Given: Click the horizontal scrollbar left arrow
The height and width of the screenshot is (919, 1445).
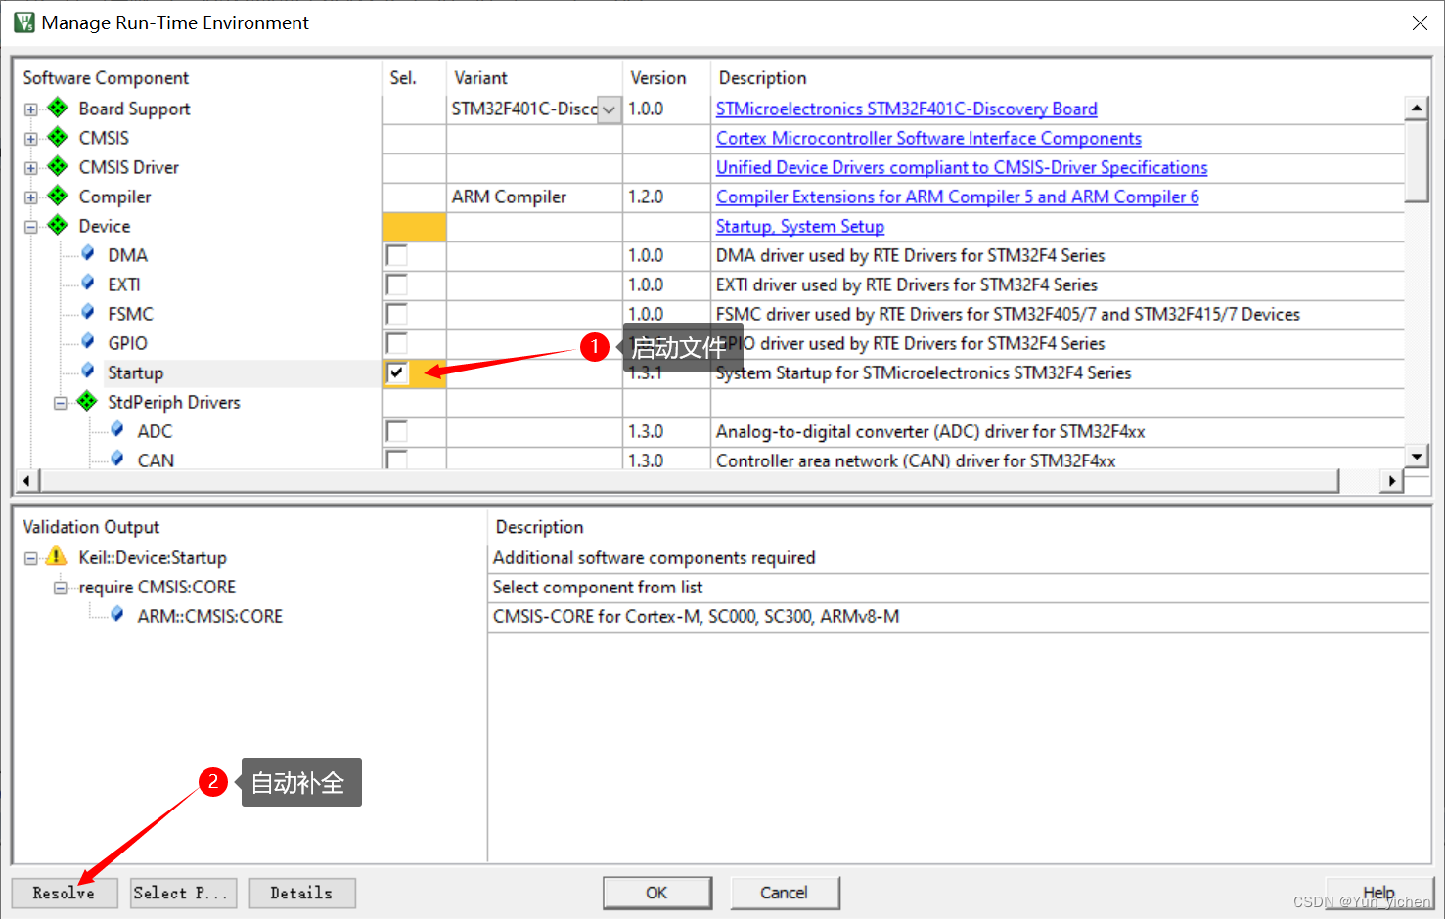Looking at the screenshot, I should click(x=26, y=480).
